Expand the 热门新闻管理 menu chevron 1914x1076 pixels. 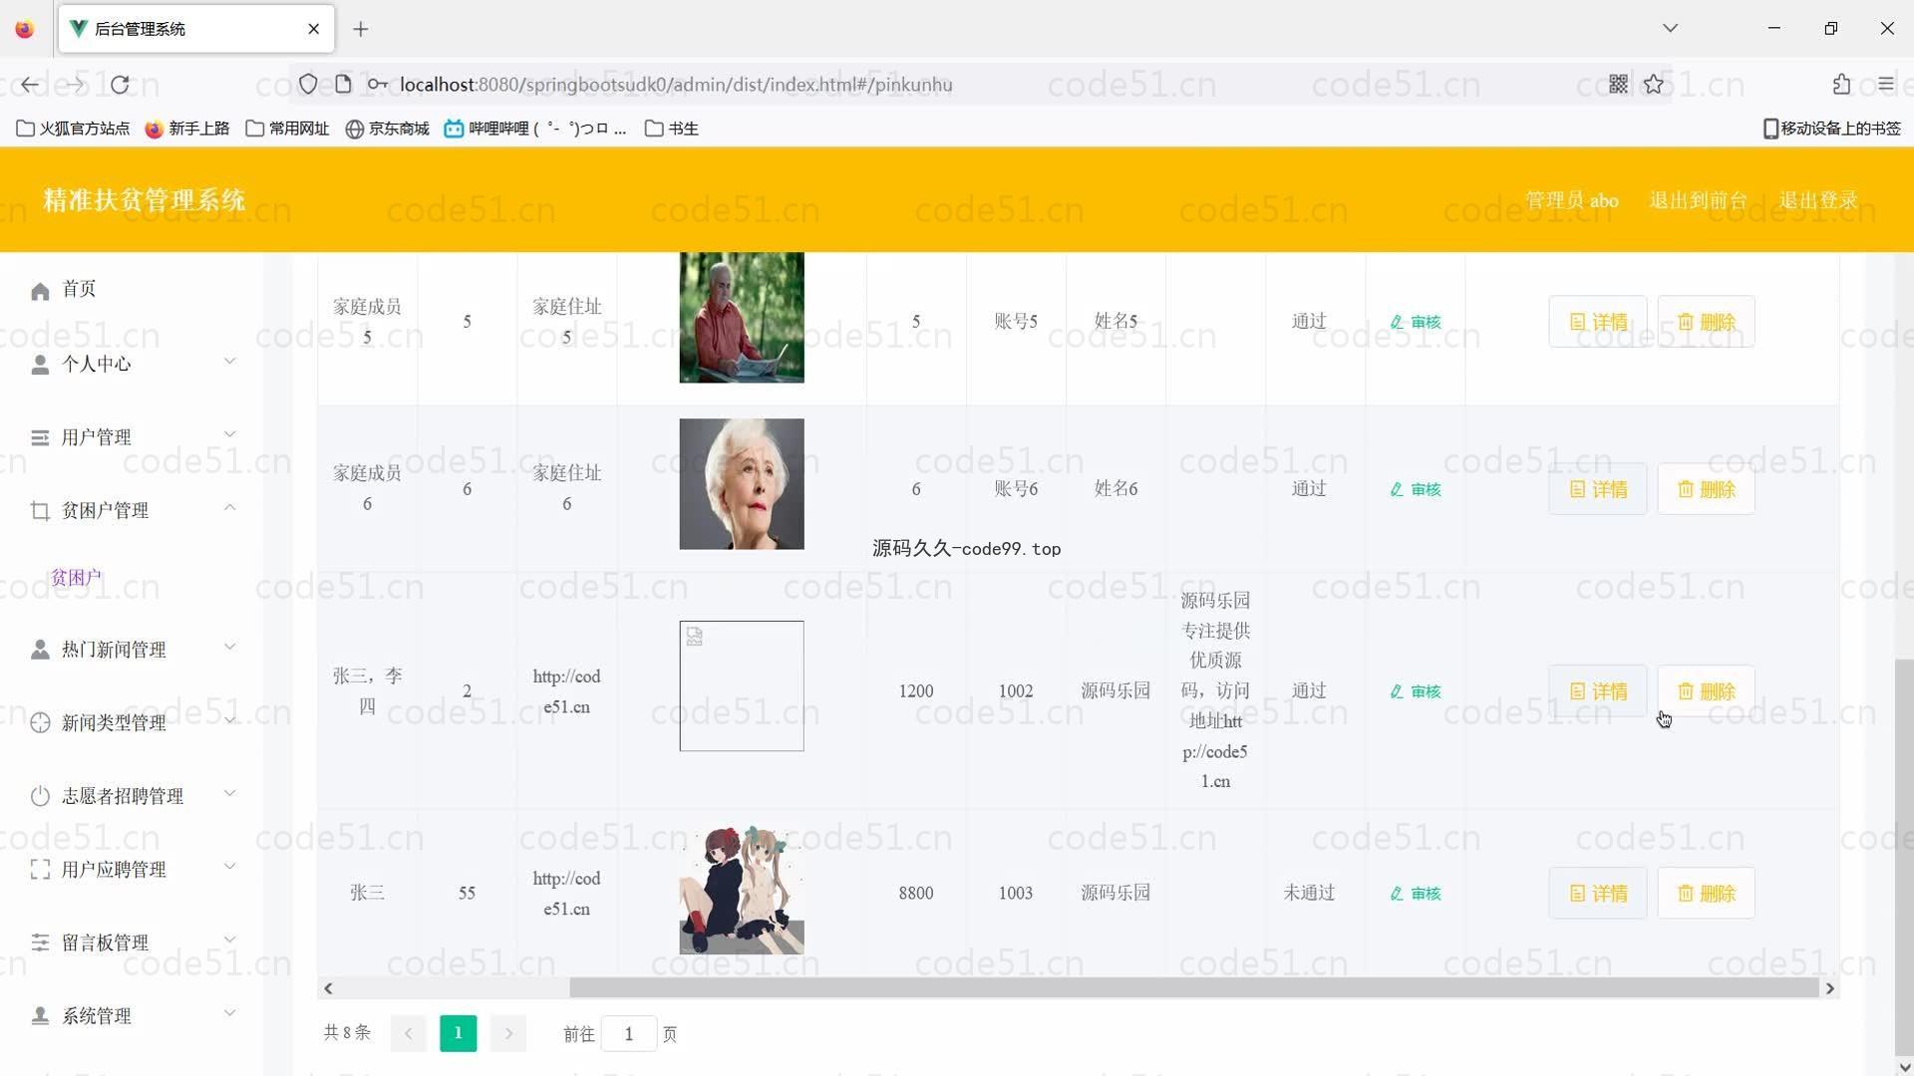coord(229,648)
